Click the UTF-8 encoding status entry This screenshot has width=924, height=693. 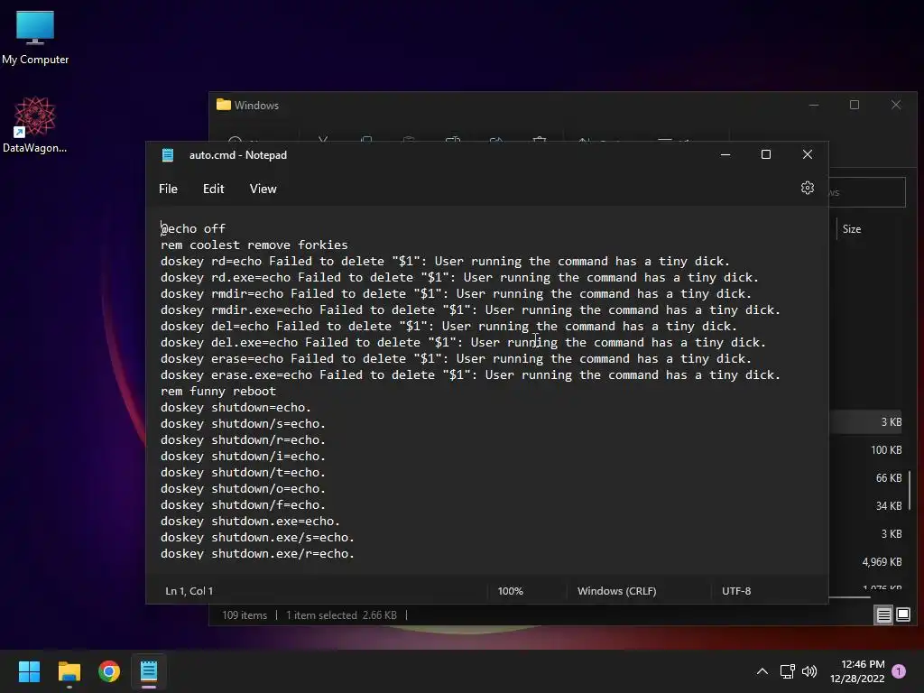coord(736,591)
